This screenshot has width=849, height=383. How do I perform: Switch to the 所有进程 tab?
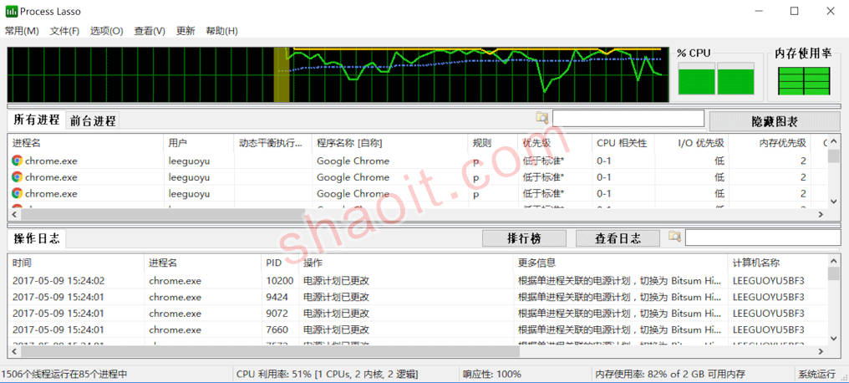(36, 120)
